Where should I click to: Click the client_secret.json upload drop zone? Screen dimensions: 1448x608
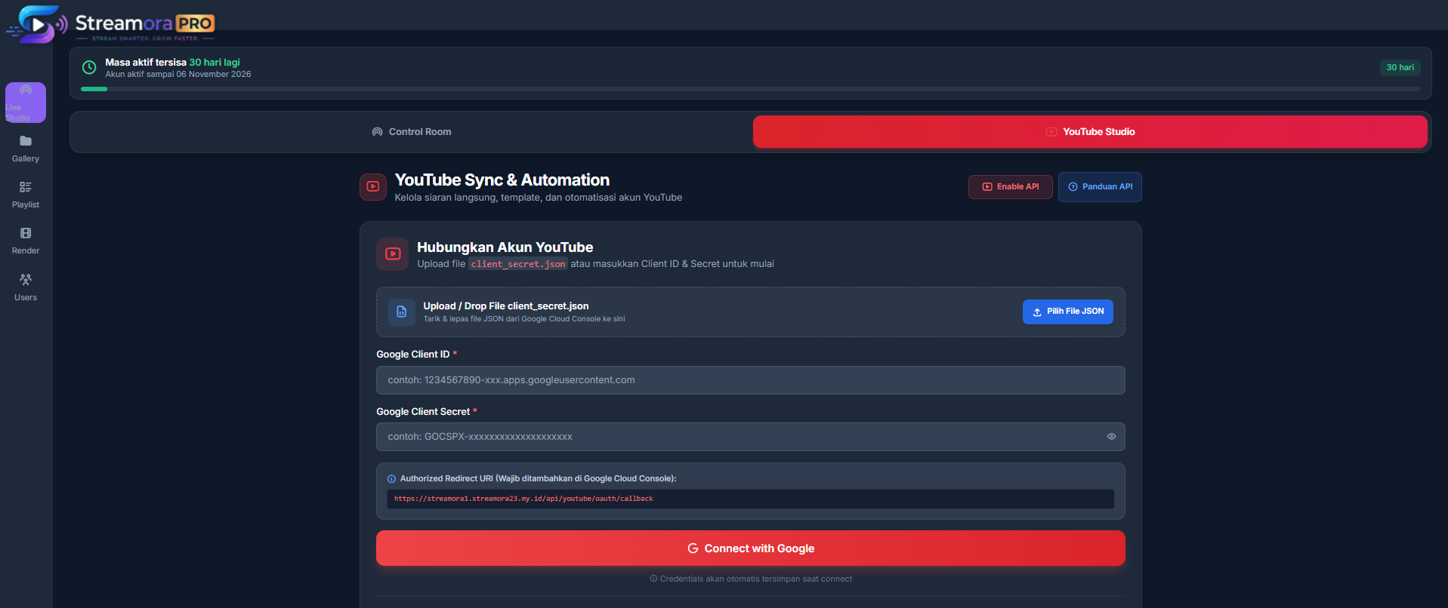click(751, 312)
